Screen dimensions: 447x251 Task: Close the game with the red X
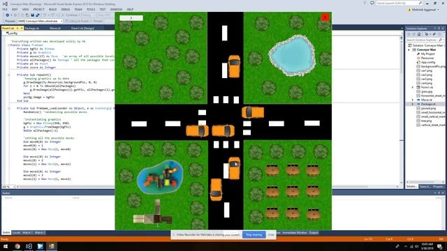pyautogui.click(x=325, y=17)
